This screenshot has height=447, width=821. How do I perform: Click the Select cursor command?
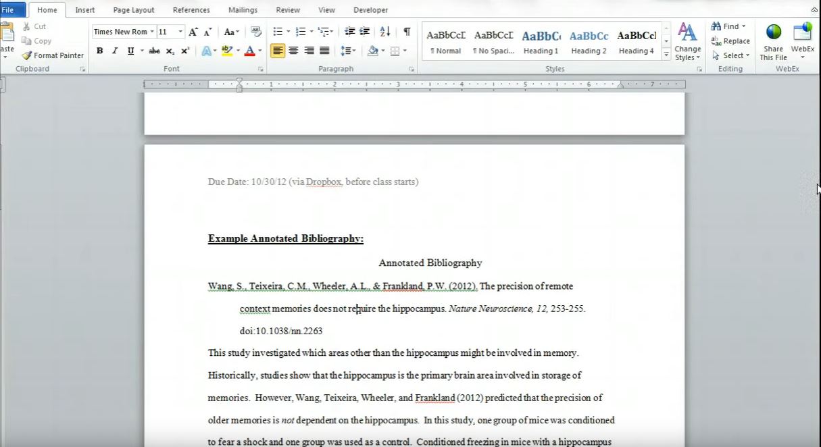click(730, 55)
